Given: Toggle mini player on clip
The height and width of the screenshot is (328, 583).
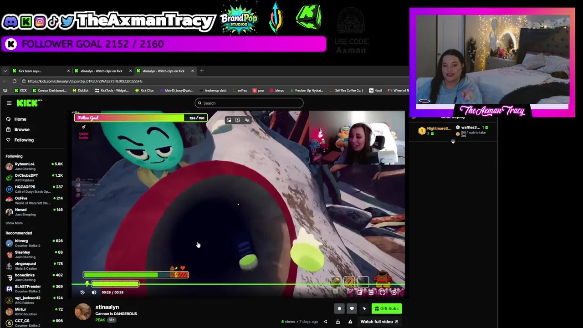Looking at the screenshot, I should pyautogui.click(x=359, y=292).
